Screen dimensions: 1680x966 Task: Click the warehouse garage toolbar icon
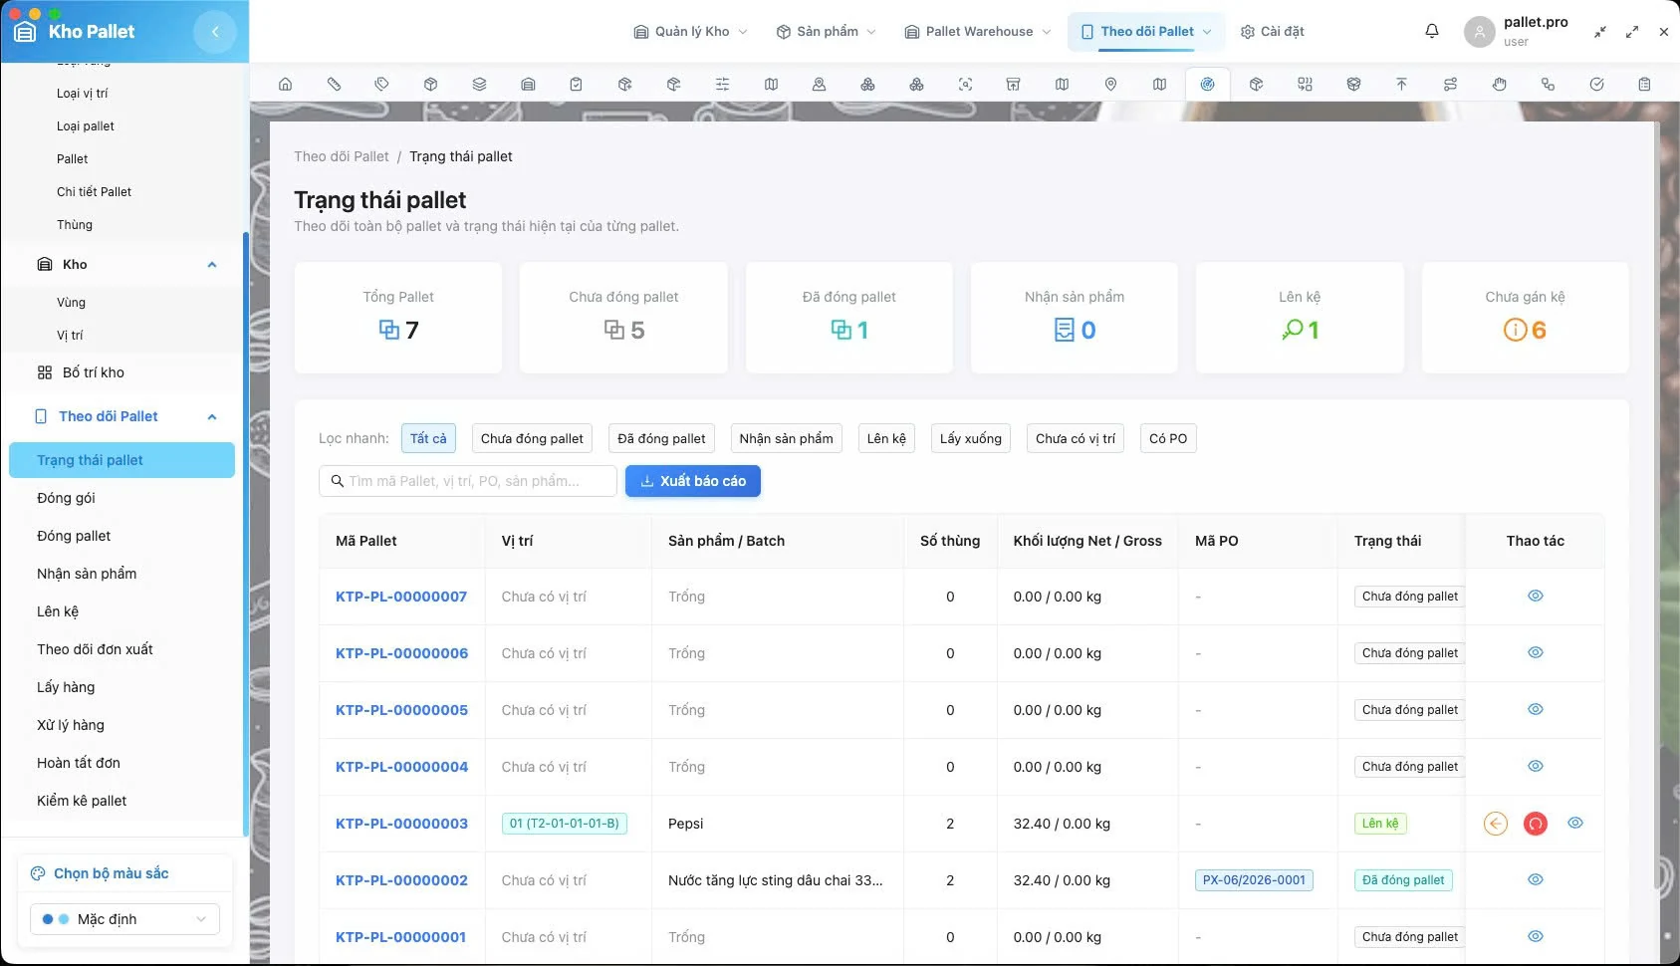[528, 85]
